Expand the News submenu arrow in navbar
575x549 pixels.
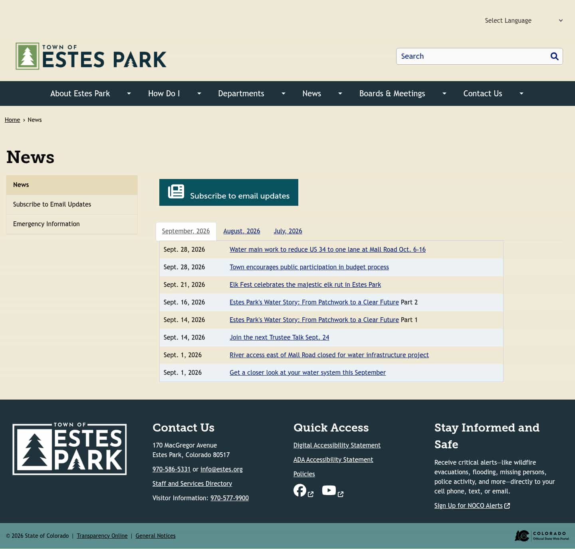click(x=340, y=93)
